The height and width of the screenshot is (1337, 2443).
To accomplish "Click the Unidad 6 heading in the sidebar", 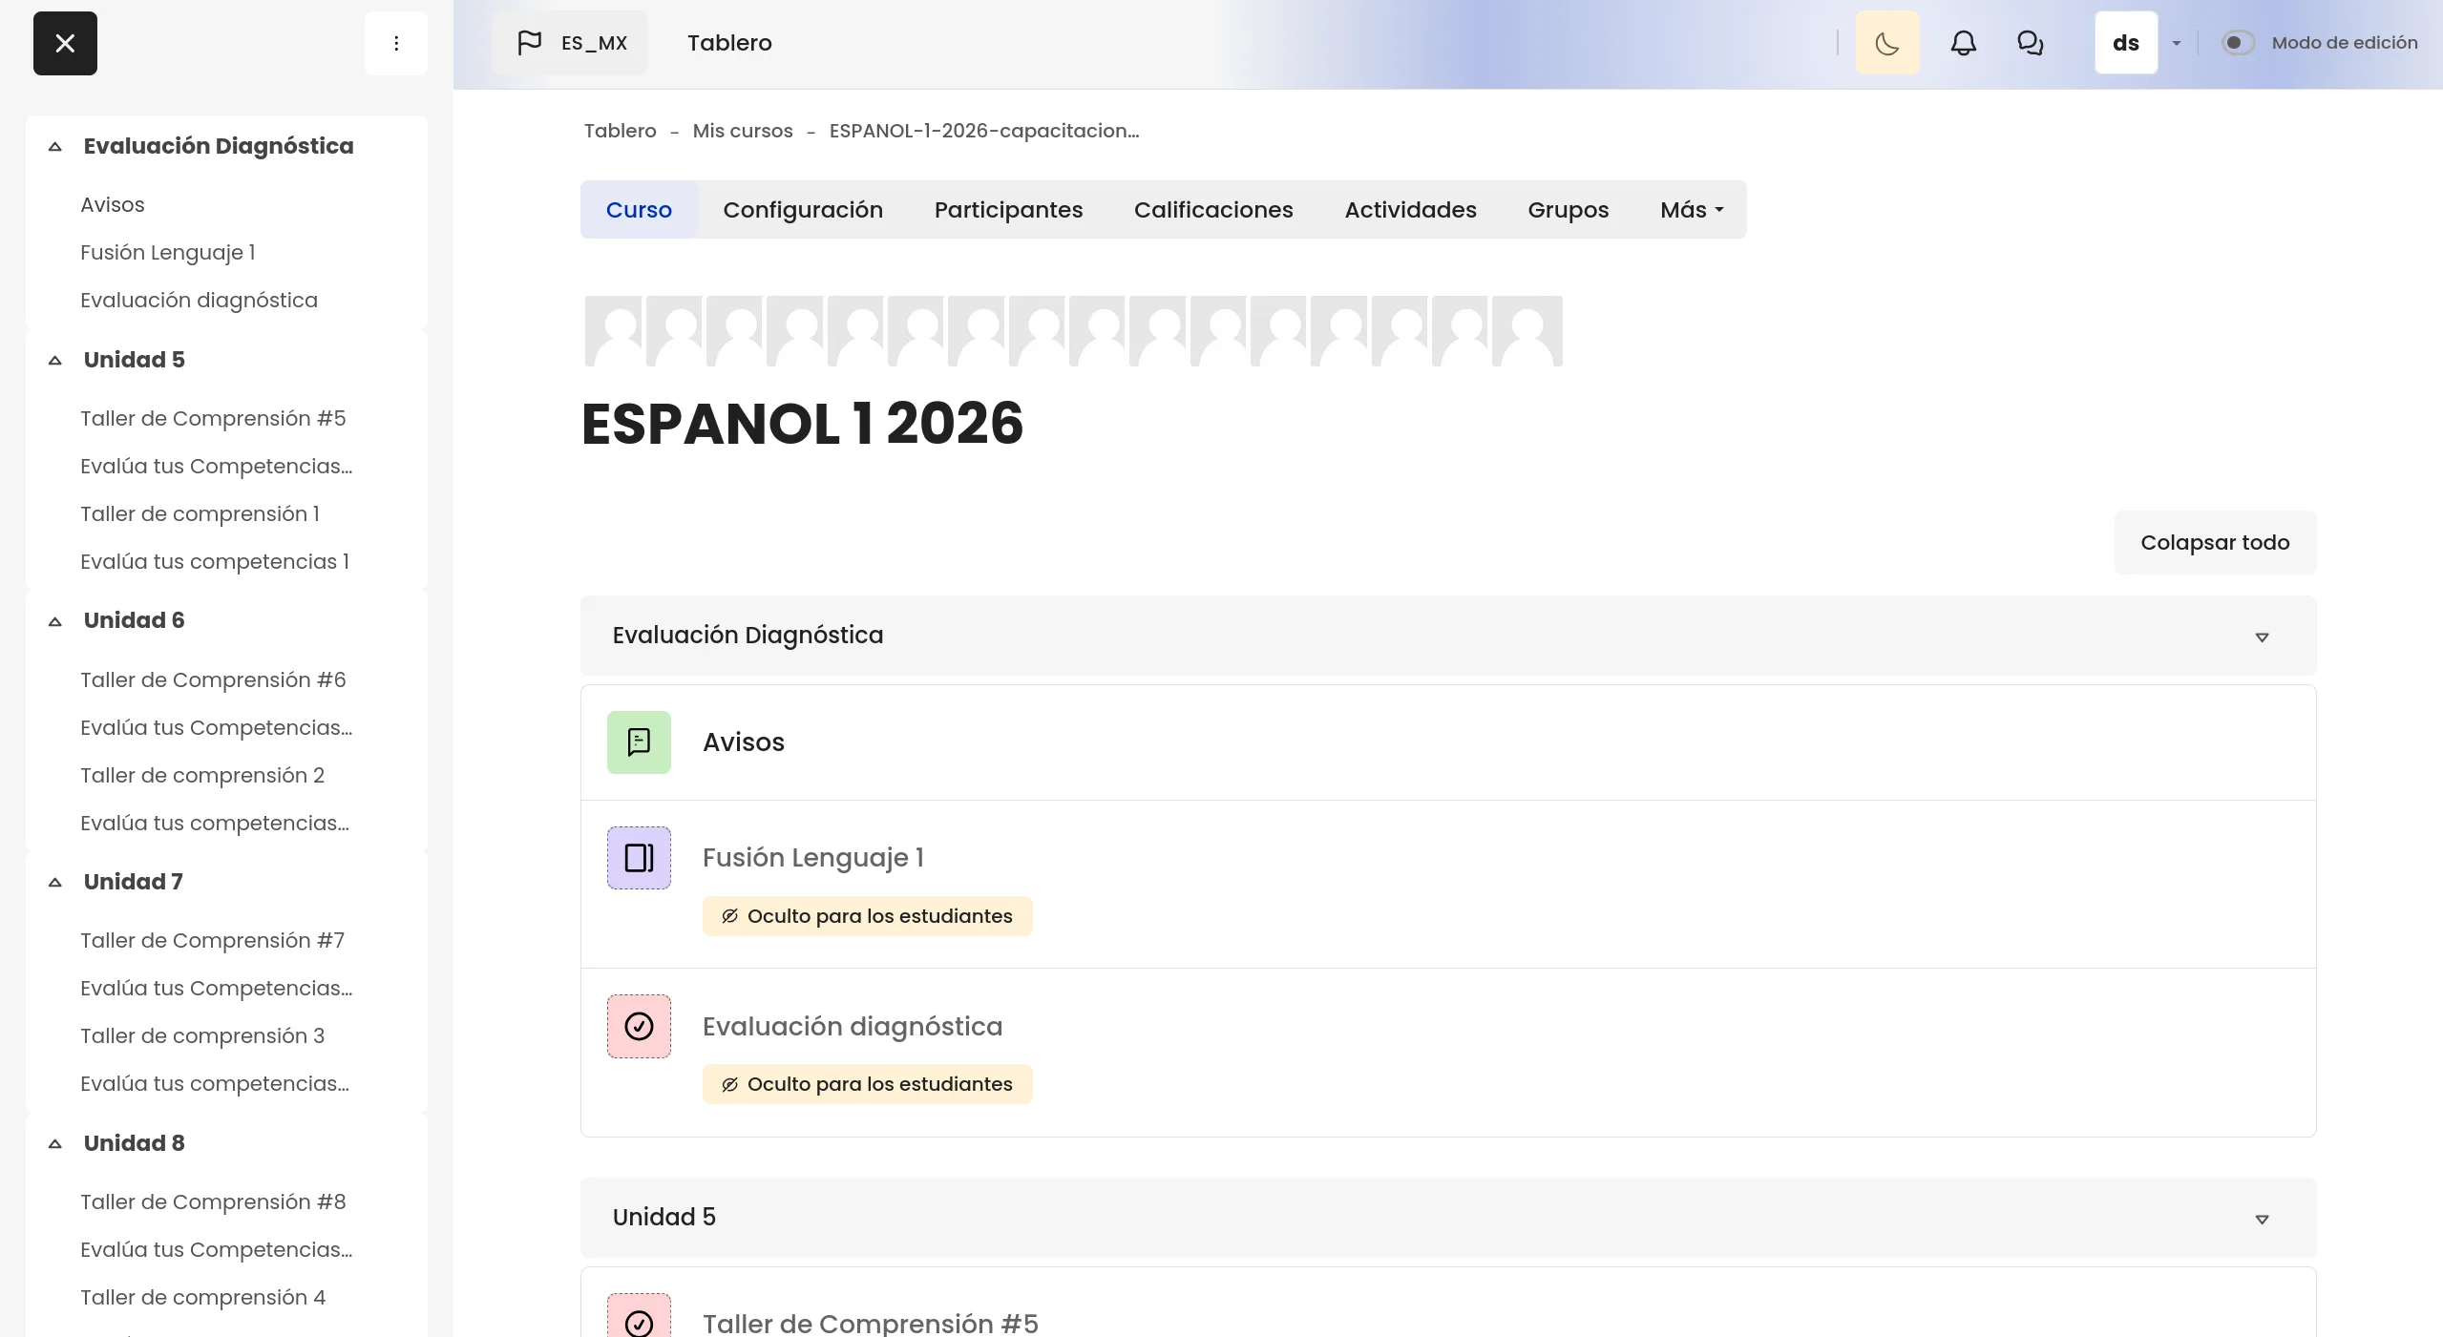I will 135,620.
